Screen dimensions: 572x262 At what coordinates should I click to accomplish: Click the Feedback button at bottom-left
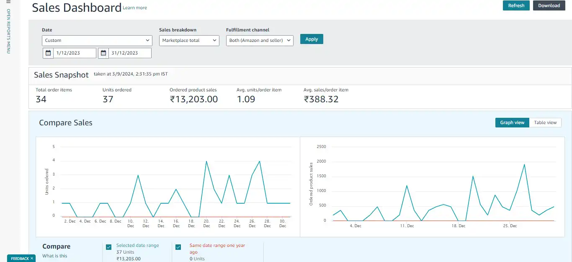pyautogui.click(x=19, y=259)
